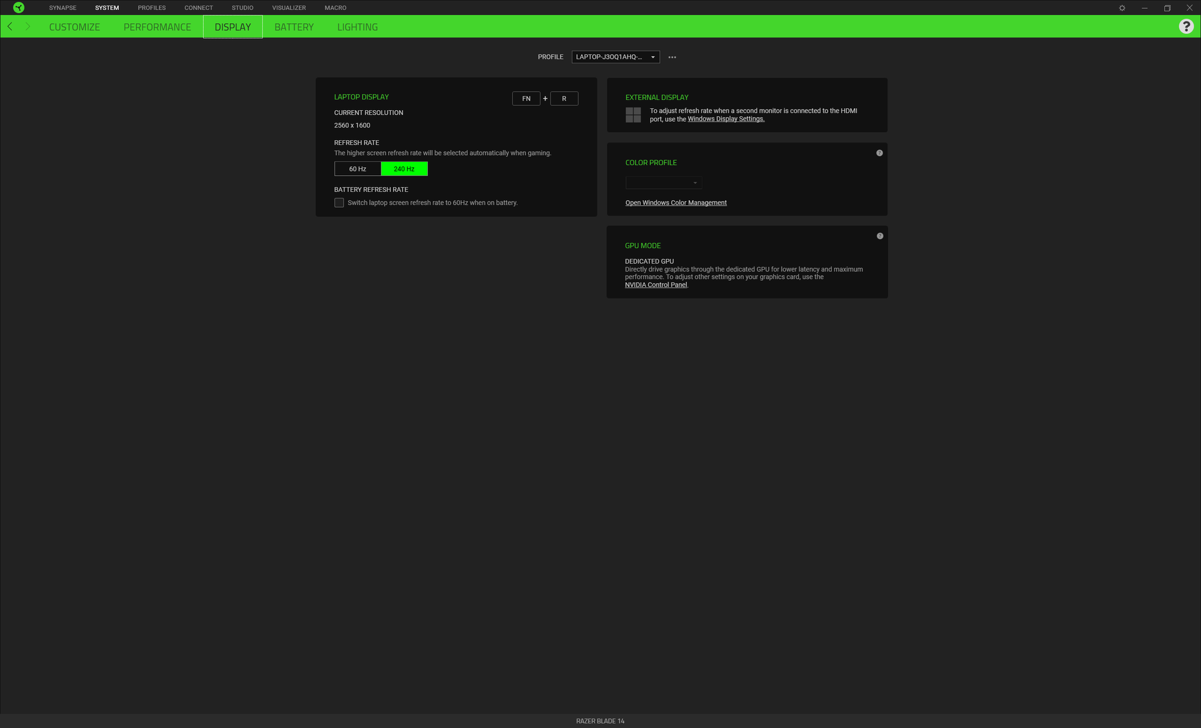Open Windows Display Settings link
Screen dimensions: 1201x728
726,119
